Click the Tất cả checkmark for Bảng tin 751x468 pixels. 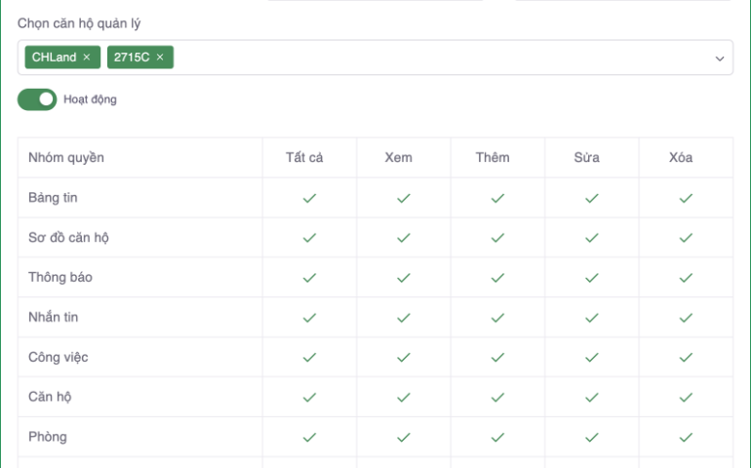(309, 198)
